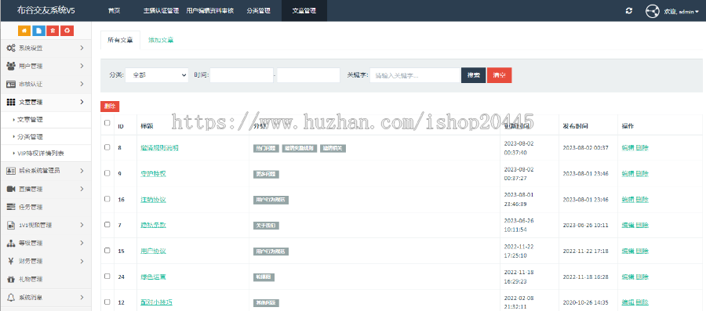
Task: Open the article titled 配对小技巧
Action: (157, 302)
